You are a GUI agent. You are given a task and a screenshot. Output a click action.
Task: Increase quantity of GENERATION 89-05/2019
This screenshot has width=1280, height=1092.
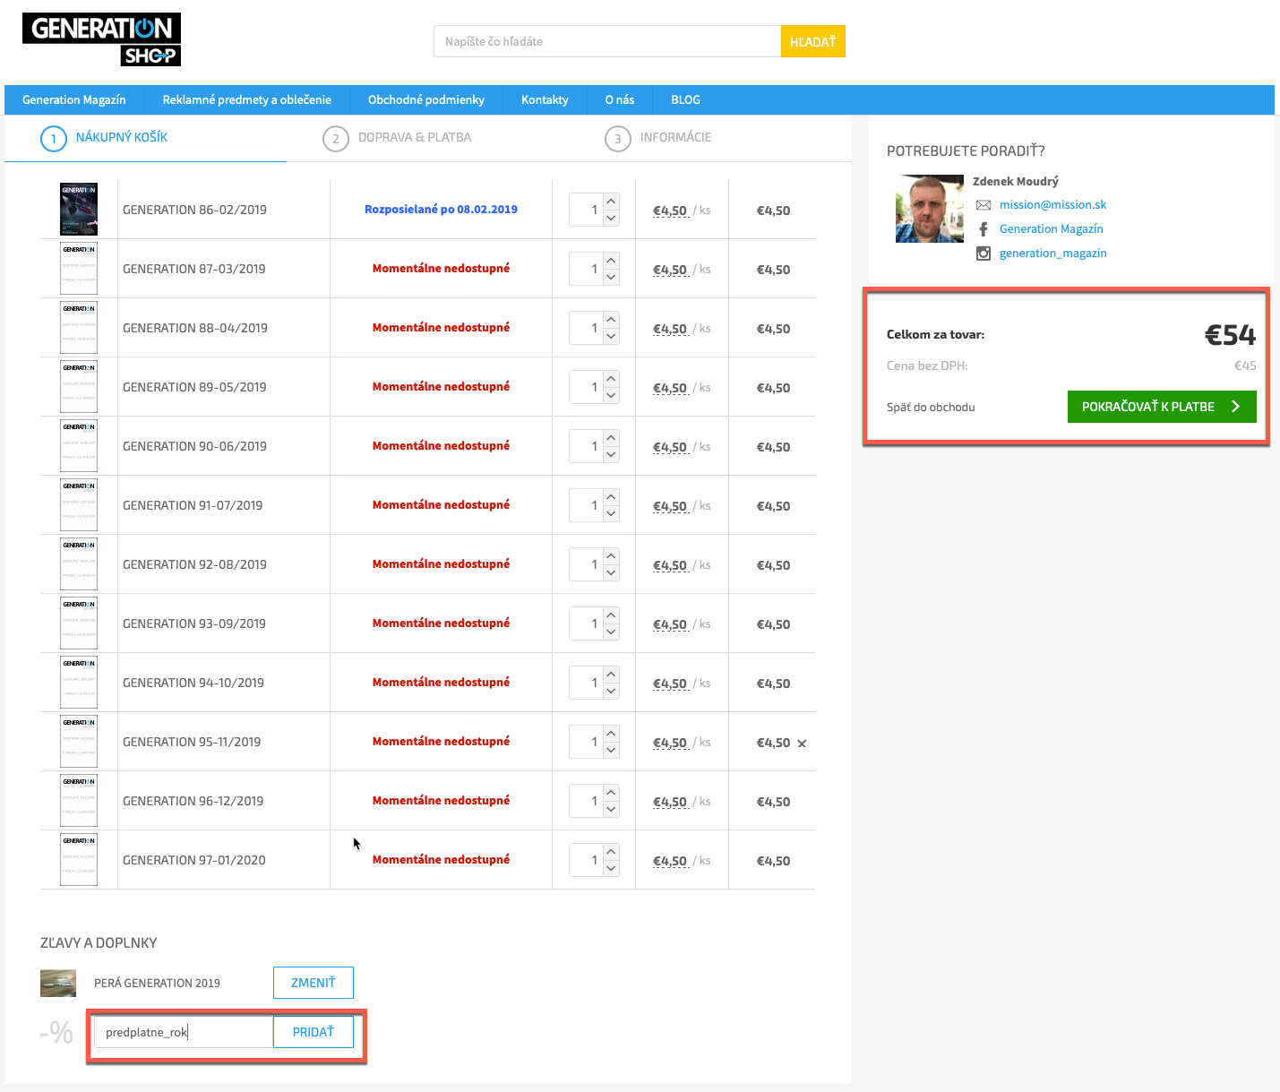tap(611, 379)
